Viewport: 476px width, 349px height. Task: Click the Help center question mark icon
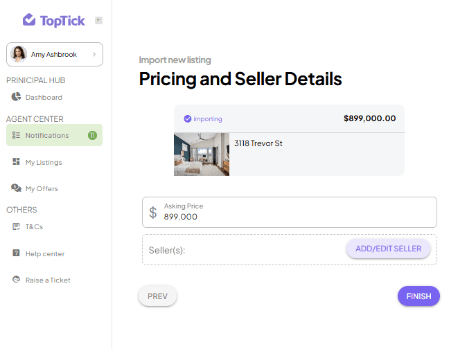click(16, 253)
